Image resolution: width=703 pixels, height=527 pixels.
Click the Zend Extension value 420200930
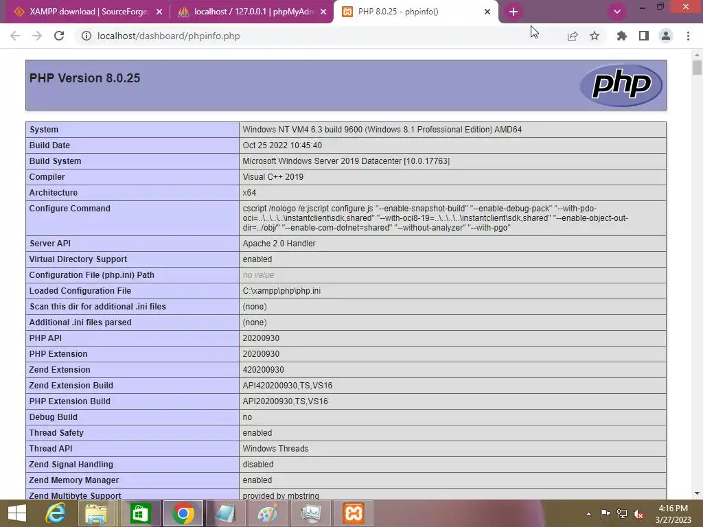click(x=263, y=370)
